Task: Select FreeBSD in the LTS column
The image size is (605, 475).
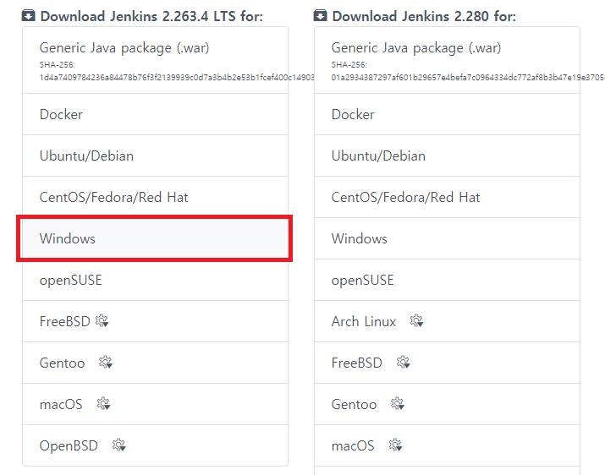Action: [x=155, y=321]
